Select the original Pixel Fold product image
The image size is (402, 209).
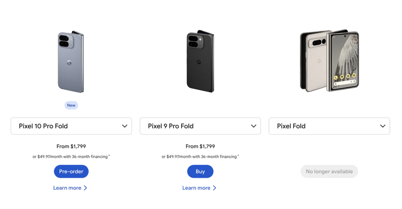[x=329, y=62]
